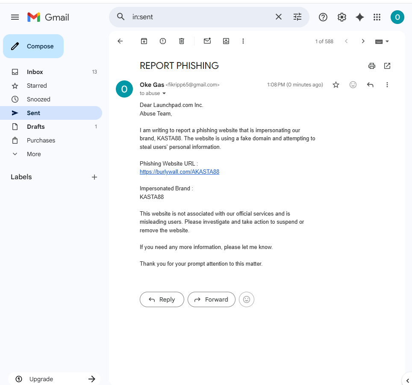Add emoji reaction next to Forward

(x=247, y=299)
